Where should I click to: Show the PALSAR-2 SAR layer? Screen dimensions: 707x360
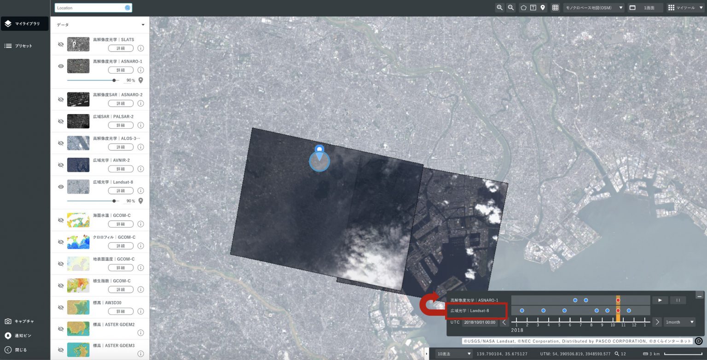[61, 121]
